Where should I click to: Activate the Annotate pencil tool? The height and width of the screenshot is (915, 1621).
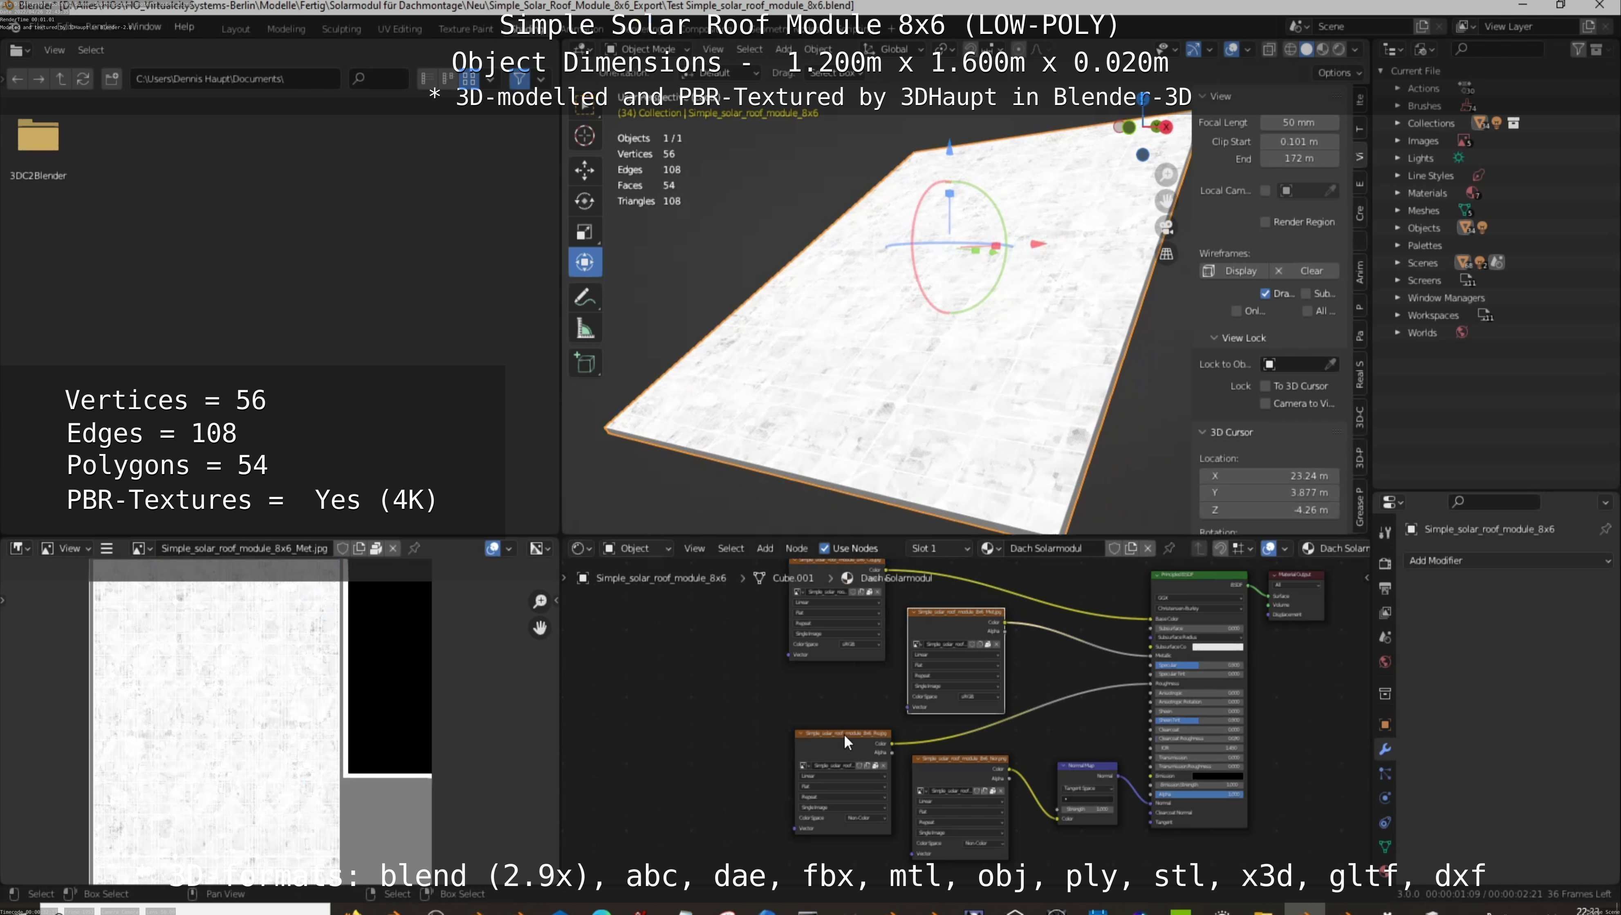(585, 298)
